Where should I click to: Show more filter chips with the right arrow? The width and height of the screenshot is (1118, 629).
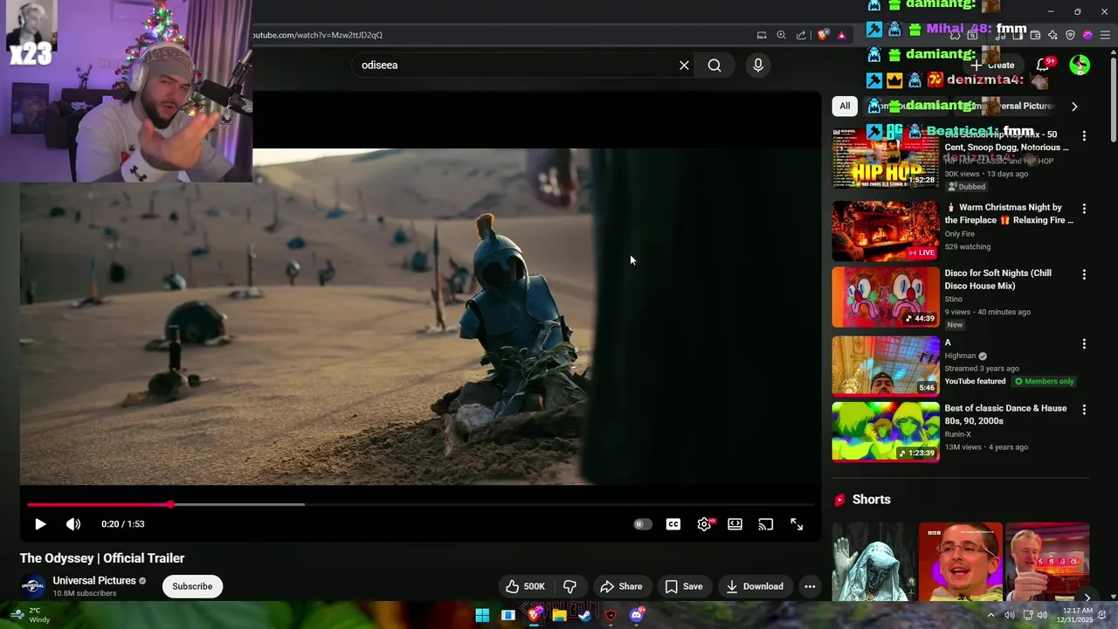pos(1074,107)
